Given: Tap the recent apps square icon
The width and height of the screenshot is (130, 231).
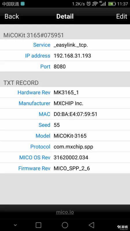Looking at the screenshot, I should click(38, 225).
